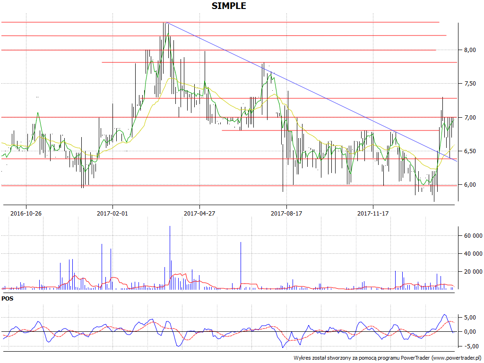Click the 6,50 price axis label

(469, 151)
